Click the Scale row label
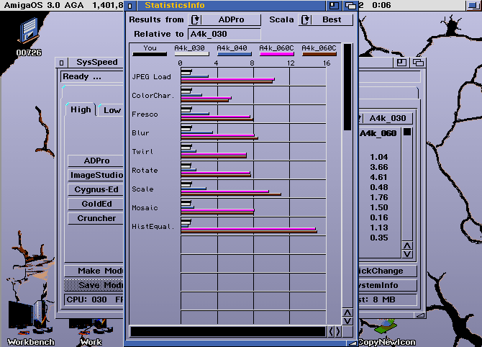The height and width of the screenshot is (347, 482). 142,189
